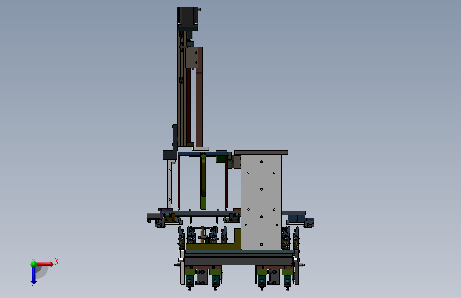Select the brown cover plate above the grey plate
This screenshot has height=298, width=461.
261,153
